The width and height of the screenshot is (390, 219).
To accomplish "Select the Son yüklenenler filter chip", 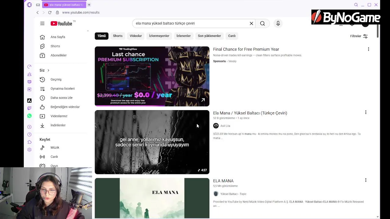I will 209,36.
